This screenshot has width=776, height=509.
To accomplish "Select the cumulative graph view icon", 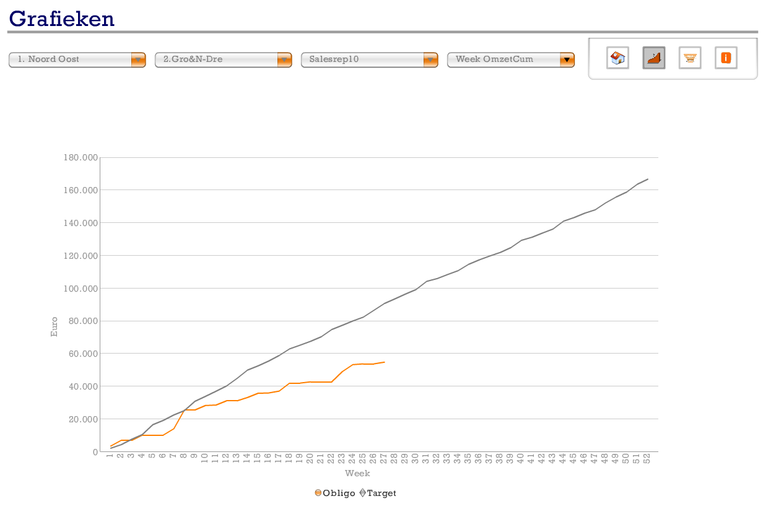I will click(x=653, y=58).
